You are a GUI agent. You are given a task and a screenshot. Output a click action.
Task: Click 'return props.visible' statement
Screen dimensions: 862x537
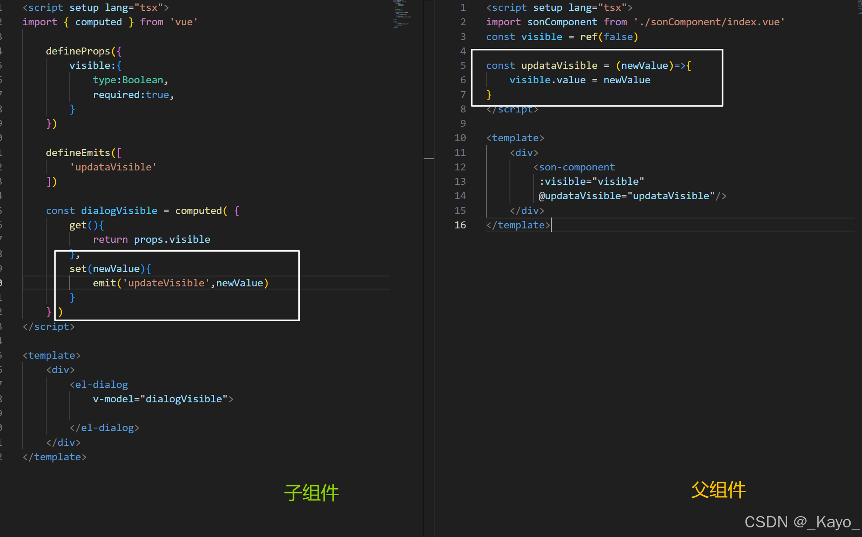pyautogui.click(x=151, y=239)
